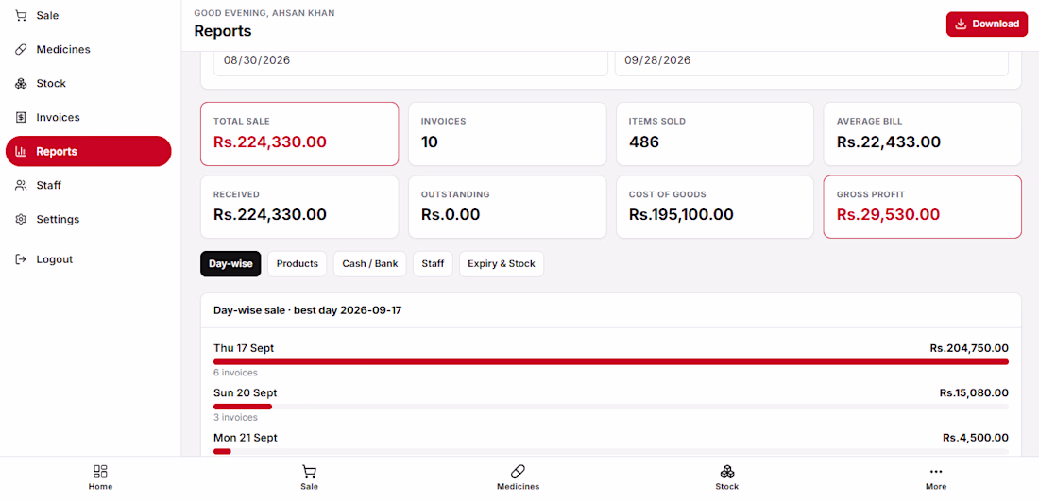Tap the Home grid icon in bottom bar
Screen dimensions: 1039x500
[101, 471]
